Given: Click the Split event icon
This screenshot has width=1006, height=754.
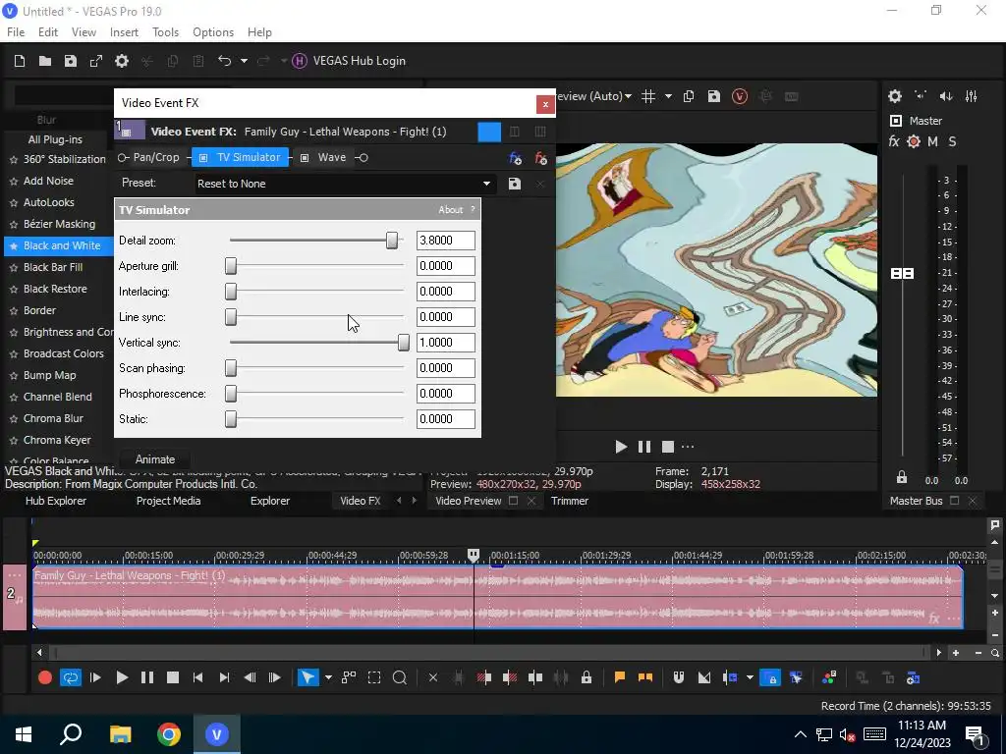Looking at the screenshot, I should point(535,677).
